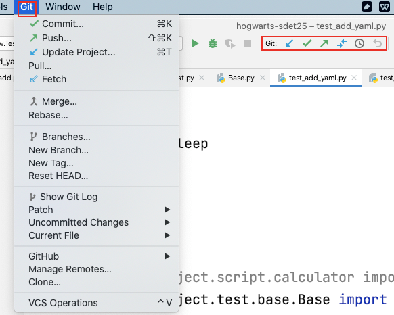Image resolution: width=394 pixels, height=315 pixels.
Task: Open Branches… from the Git menu
Action: click(x=97, y=137)
